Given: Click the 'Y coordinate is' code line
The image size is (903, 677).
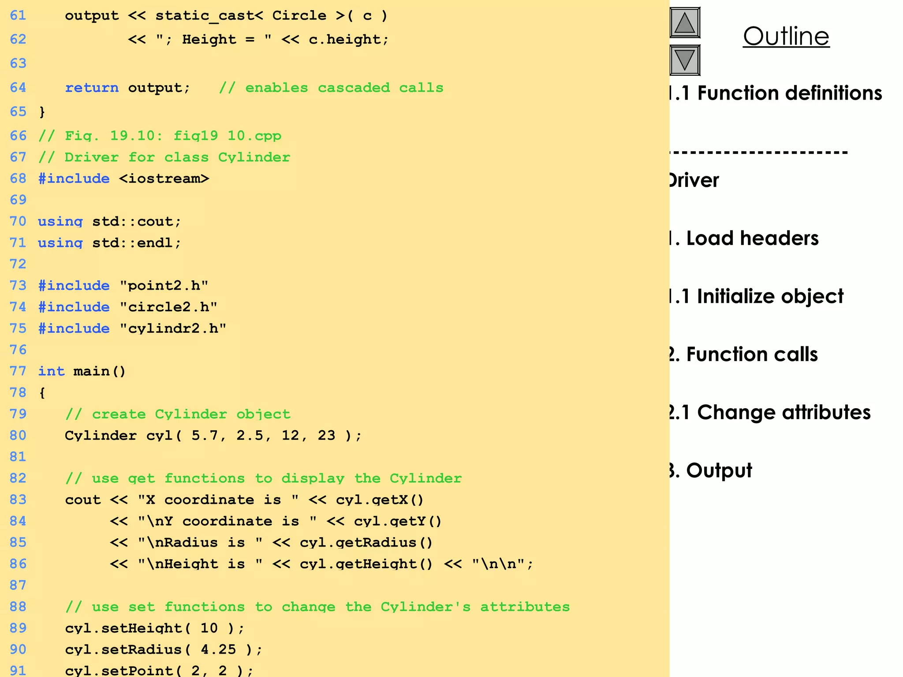Looking at the screenshot, I should (276, 521).
